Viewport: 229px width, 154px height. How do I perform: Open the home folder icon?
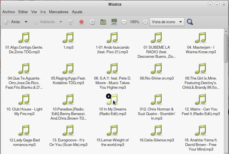pyautogui.click(x=103, y=22)
